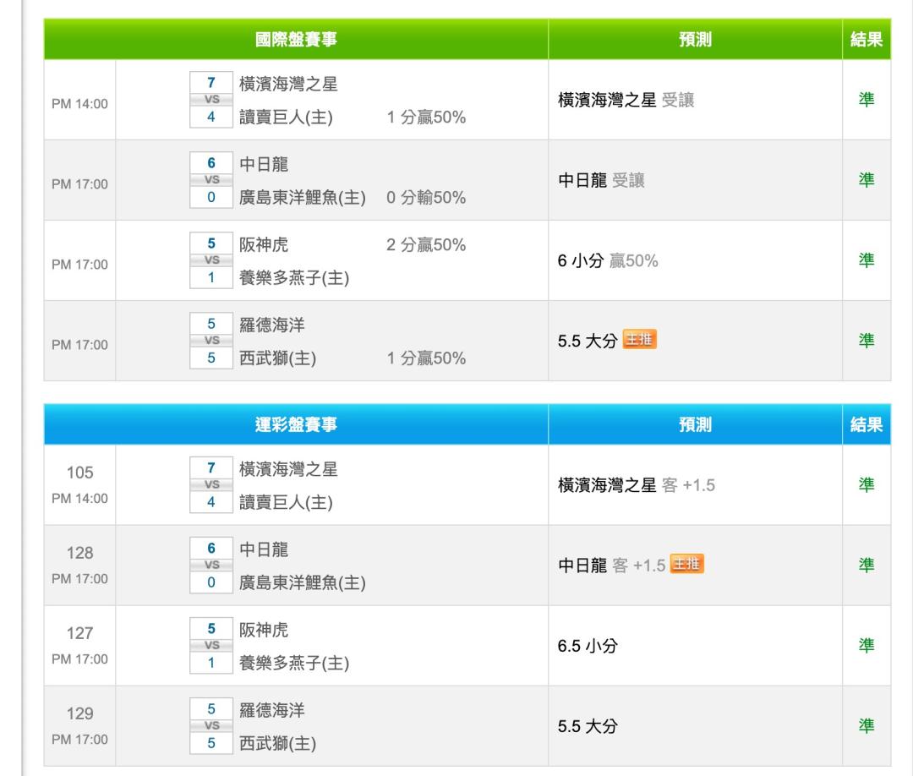
Task: Click the 6.5 小分 prediction
Action: tap(588, 646)
